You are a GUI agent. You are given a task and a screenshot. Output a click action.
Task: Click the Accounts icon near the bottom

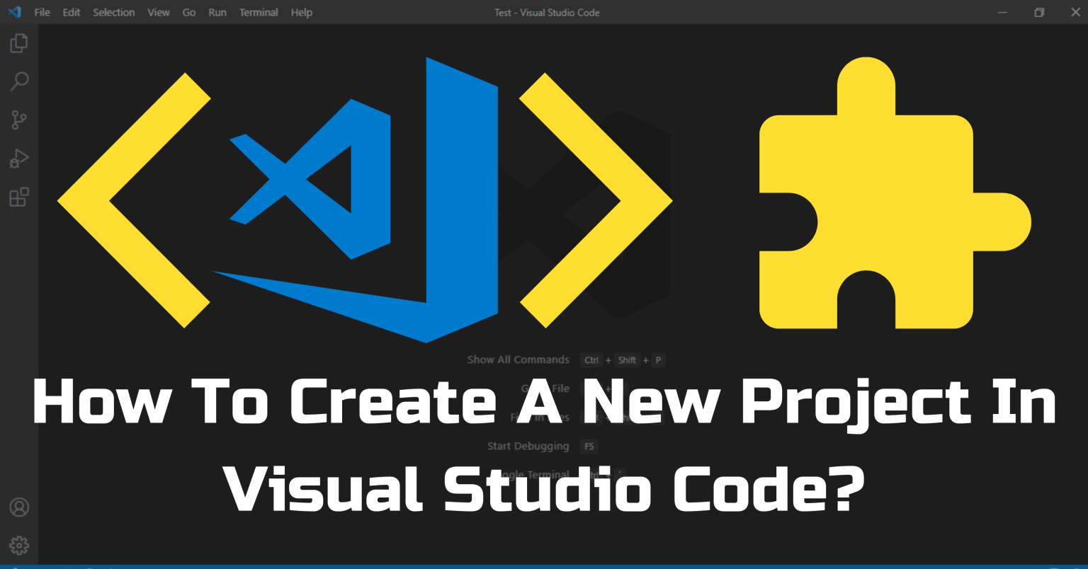click(18, 507)
